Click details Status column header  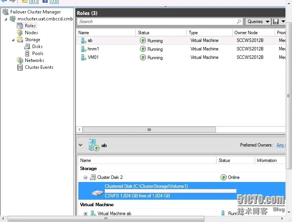click(x=236, y=160)
